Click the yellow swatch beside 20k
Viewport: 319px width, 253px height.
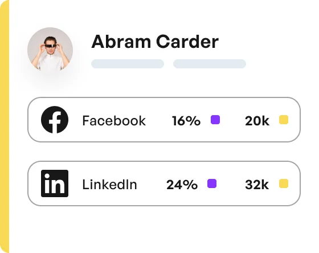pos(284,120)
